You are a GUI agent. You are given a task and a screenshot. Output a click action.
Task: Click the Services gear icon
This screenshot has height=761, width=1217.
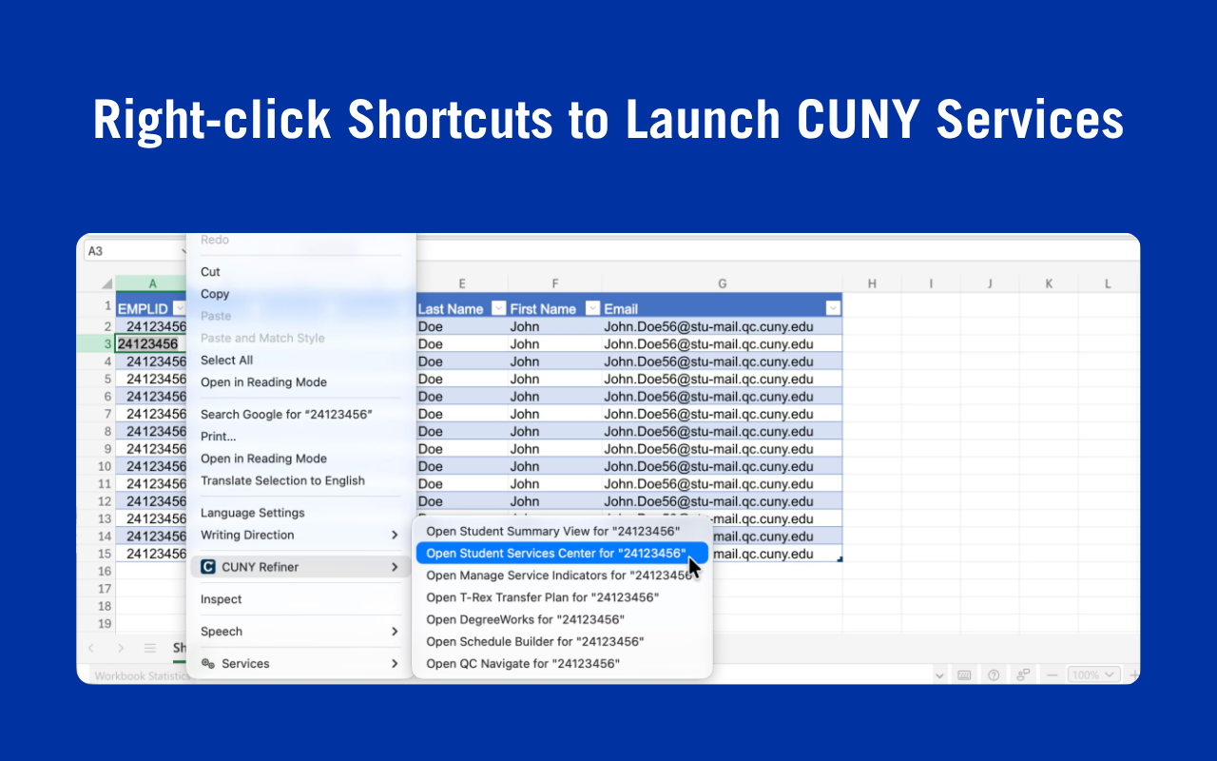[x=208, y=664]
